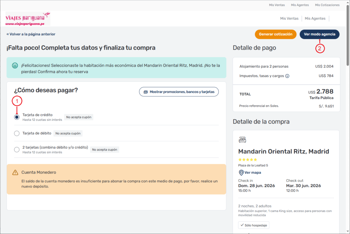Click Precio referencial en Soles label
This screenshot has width=350, height=234.
point(259,106)
